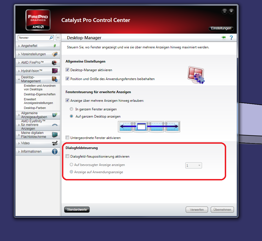Collapse sidebar with double-chevron button

58,38
